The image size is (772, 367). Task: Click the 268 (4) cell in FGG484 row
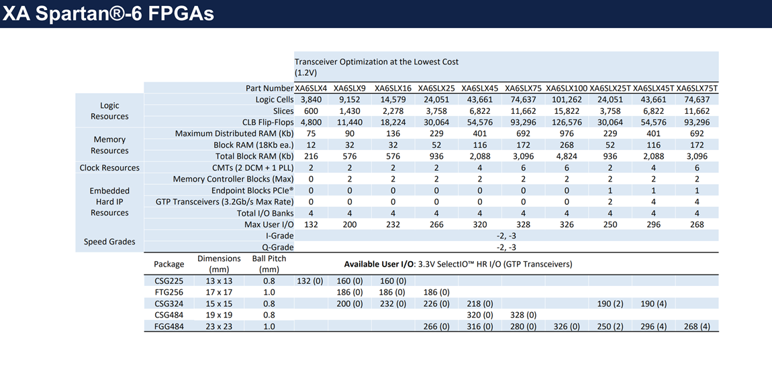pyautogui.click(x=697, y=326)
